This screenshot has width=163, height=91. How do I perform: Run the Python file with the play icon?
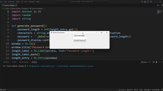(158, 5)
